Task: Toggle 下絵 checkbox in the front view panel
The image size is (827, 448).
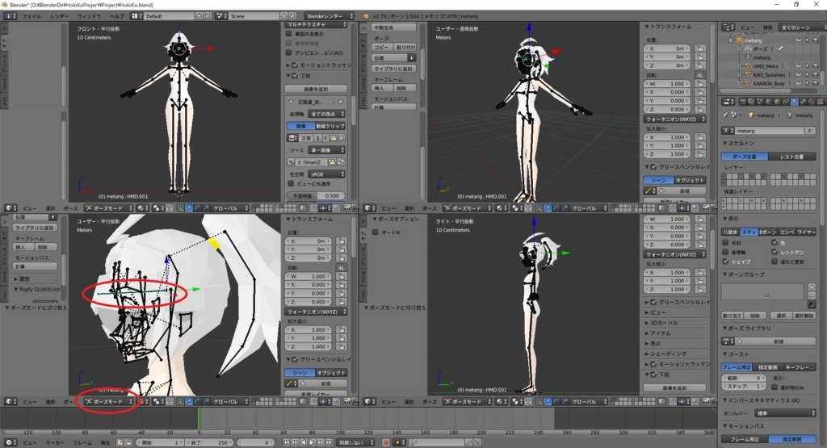Action: 296,76
